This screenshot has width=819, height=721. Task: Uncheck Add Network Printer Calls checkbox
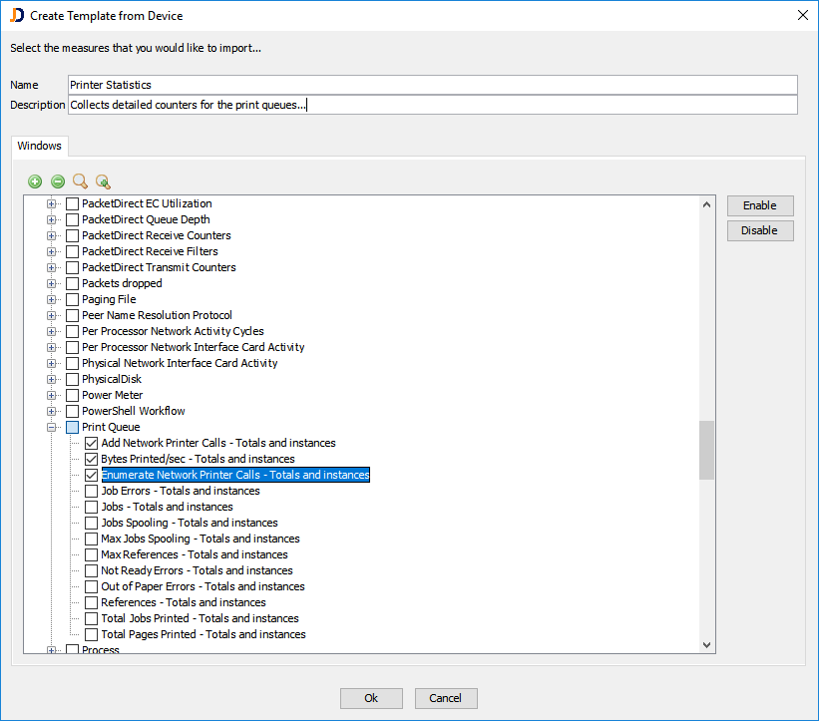tap(92, 443)
